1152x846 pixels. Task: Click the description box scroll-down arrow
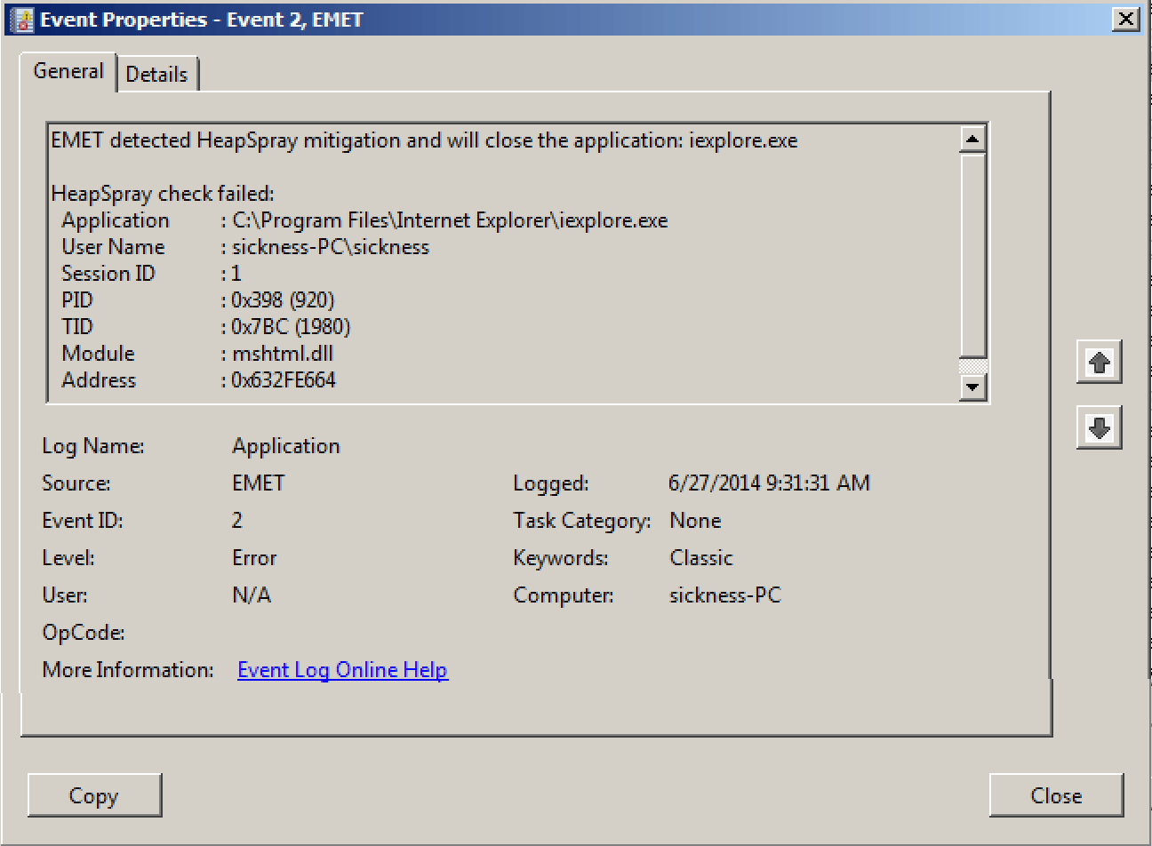(972, 387)
